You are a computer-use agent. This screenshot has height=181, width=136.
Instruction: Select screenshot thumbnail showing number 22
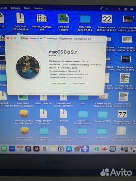point(107,19)
